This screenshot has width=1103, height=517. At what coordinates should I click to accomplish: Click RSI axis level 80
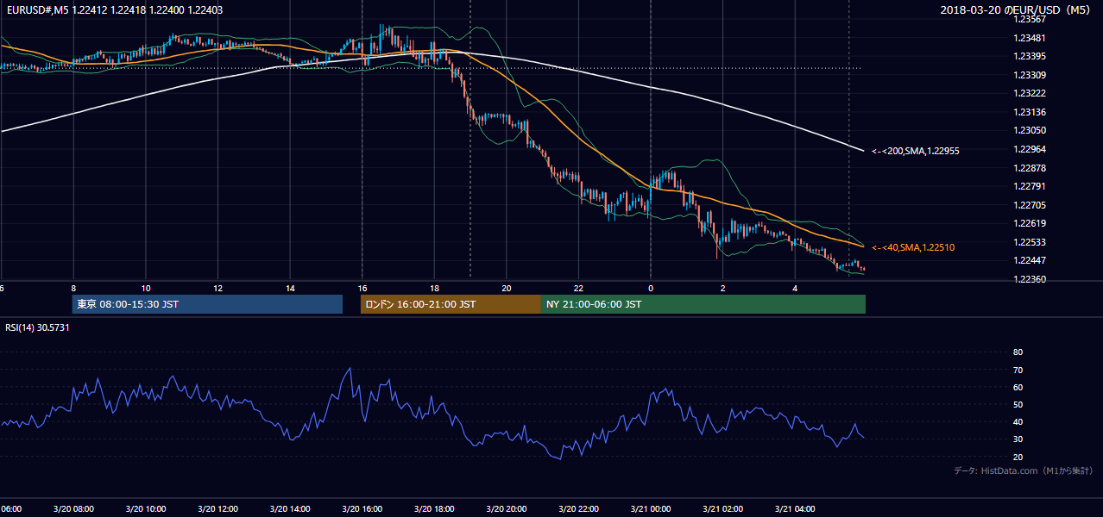tap(1018, 352)
